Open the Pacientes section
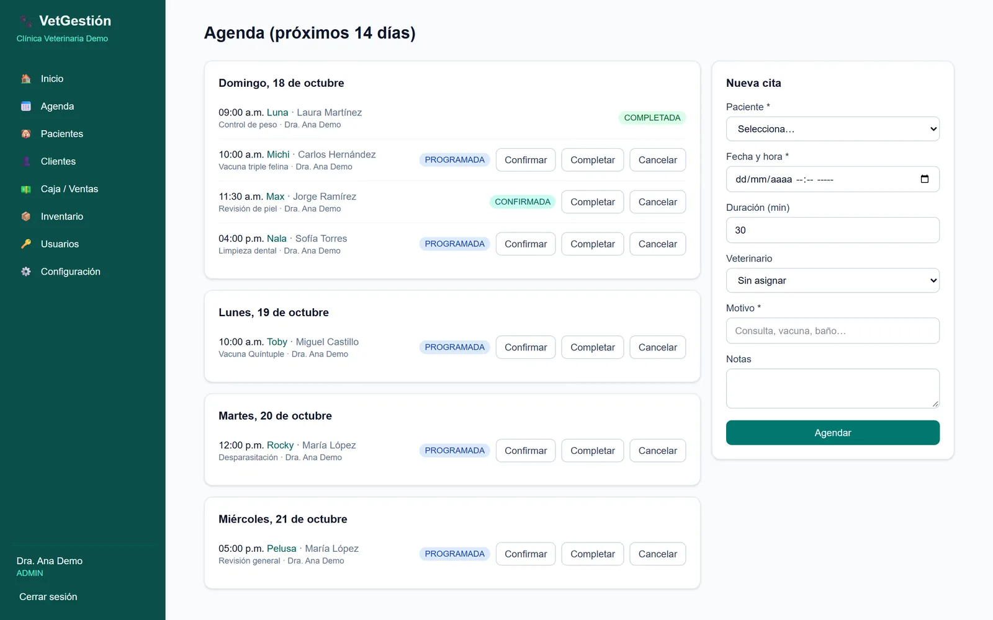The image size is (993, 620). tap(83, 134)
